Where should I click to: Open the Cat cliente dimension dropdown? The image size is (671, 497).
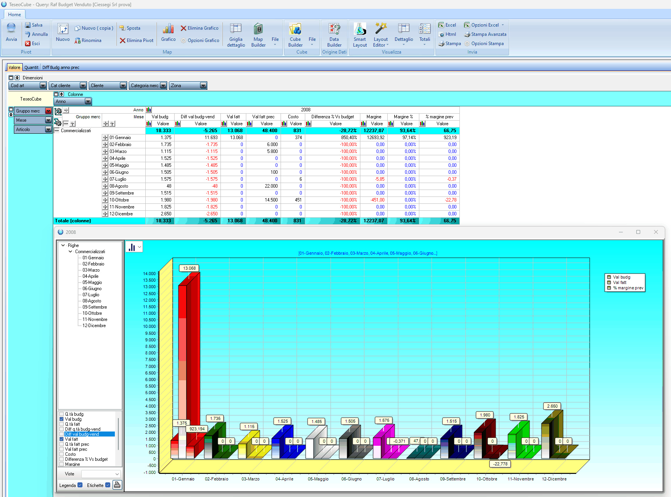click(x=83, y=86)
